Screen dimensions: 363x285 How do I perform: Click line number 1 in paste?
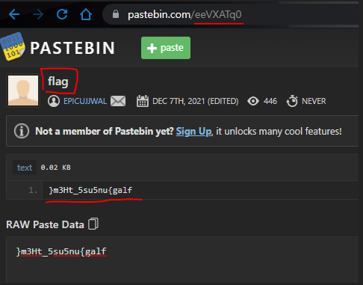[33, 191]
